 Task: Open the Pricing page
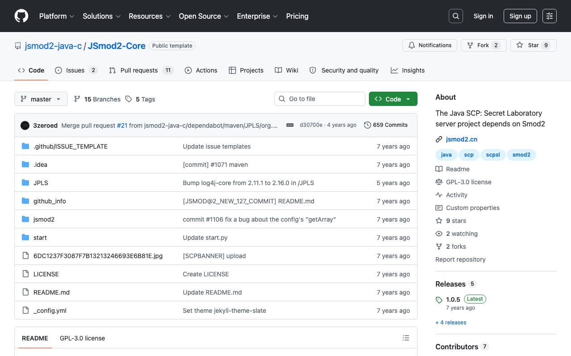coord(297,16)
